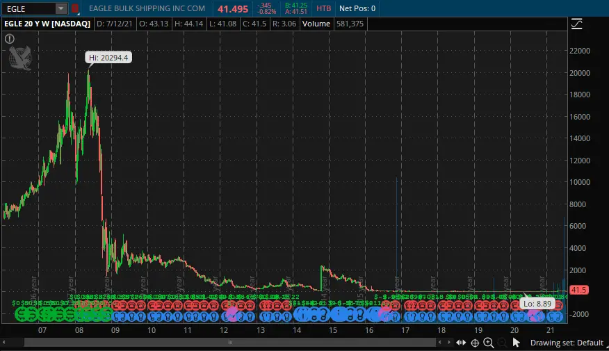The image size is (609, 351).
Task: Click the R: 3.06 range value
Action: click(x=284, y=24)
